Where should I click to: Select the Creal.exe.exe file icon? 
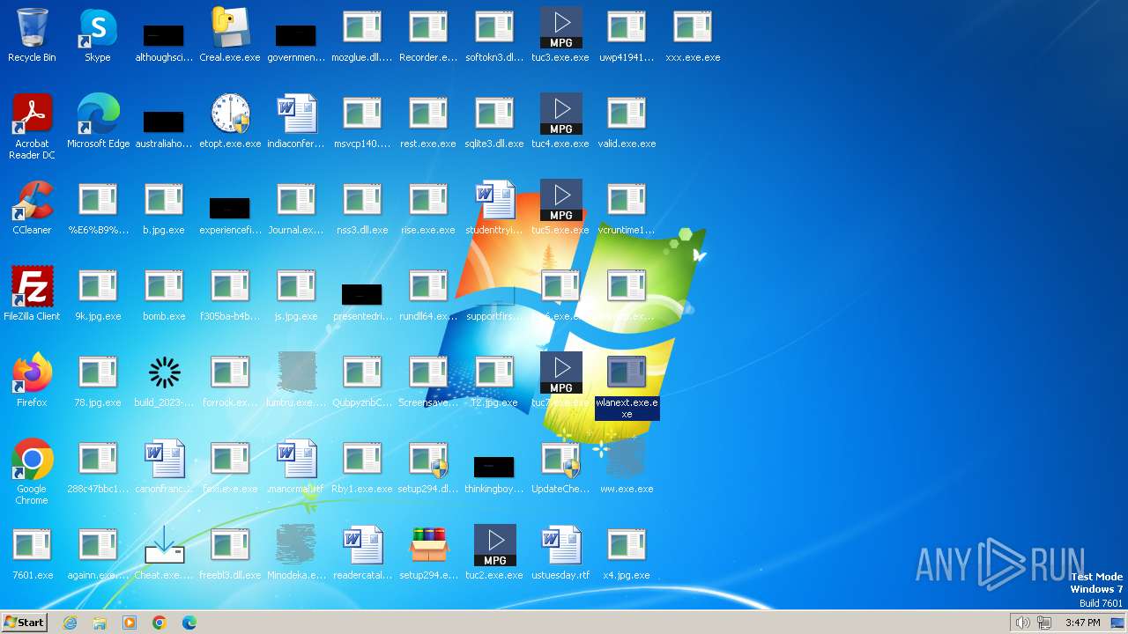coord(230,28)
